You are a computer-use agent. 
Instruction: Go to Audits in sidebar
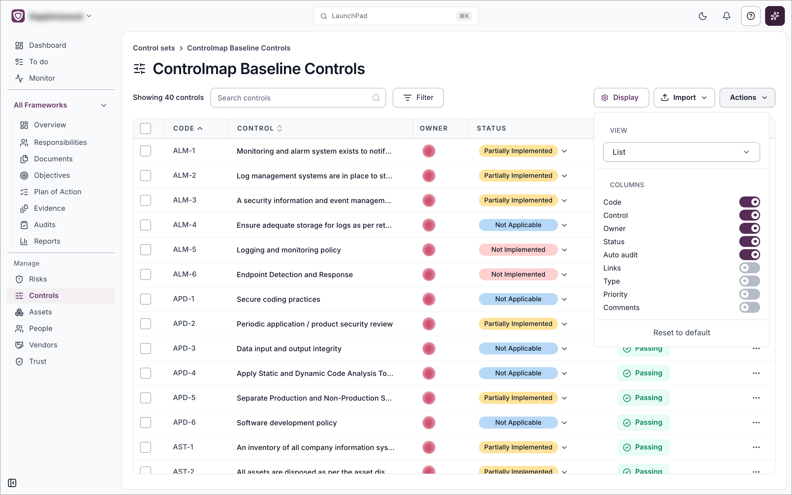[x=44, y=224]
